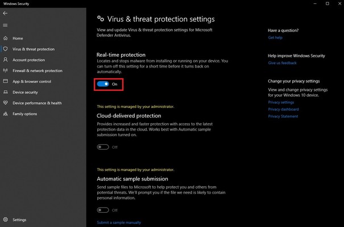Open App & browser control icon

(6, 82)
